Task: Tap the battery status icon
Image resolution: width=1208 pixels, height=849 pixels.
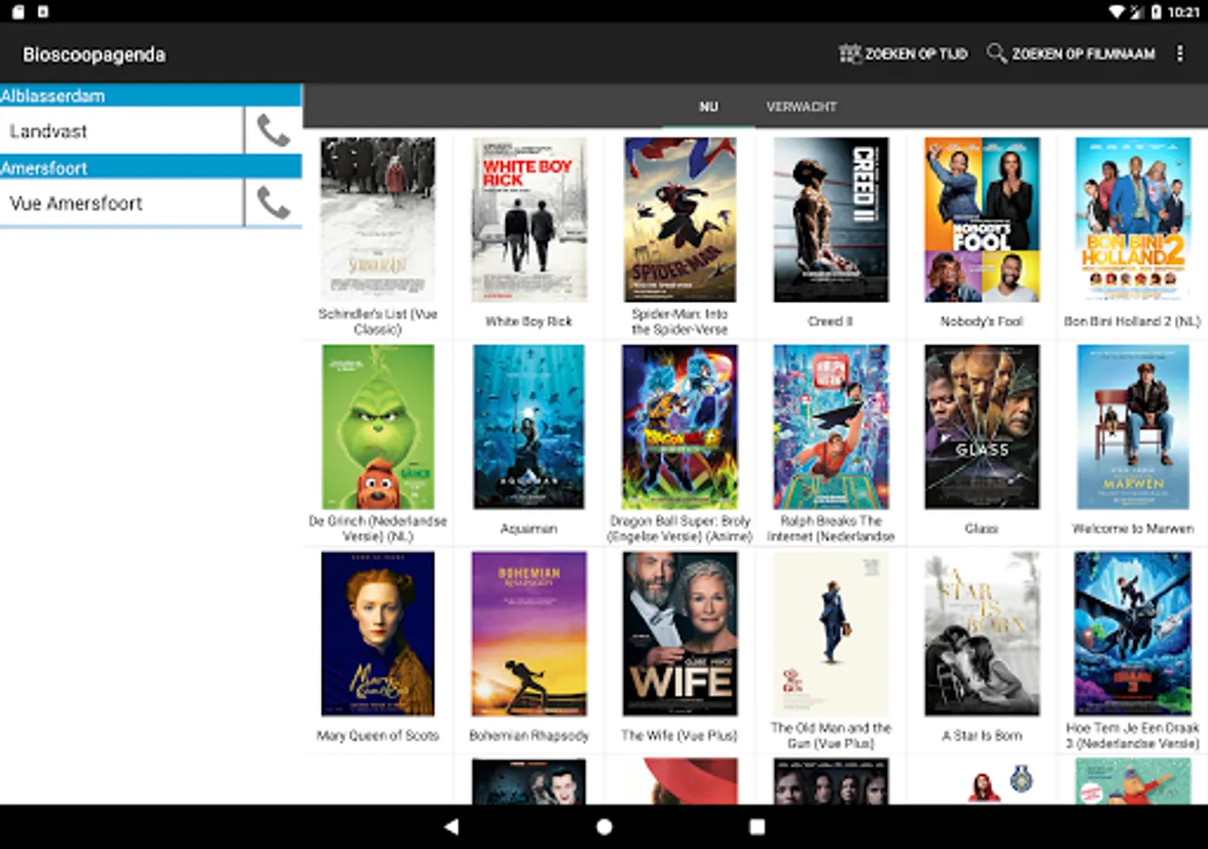Action: [x=1156, y=11]
